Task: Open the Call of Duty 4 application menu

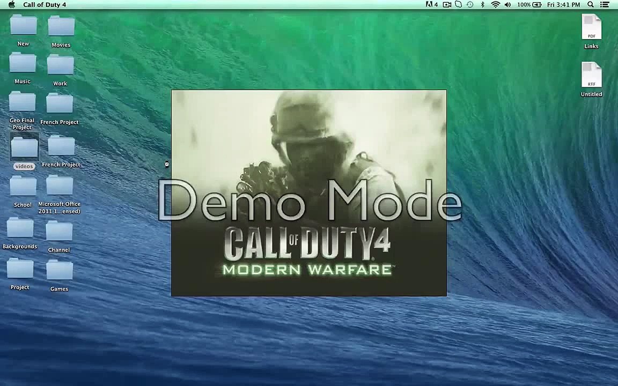Action: click(45, 5)
